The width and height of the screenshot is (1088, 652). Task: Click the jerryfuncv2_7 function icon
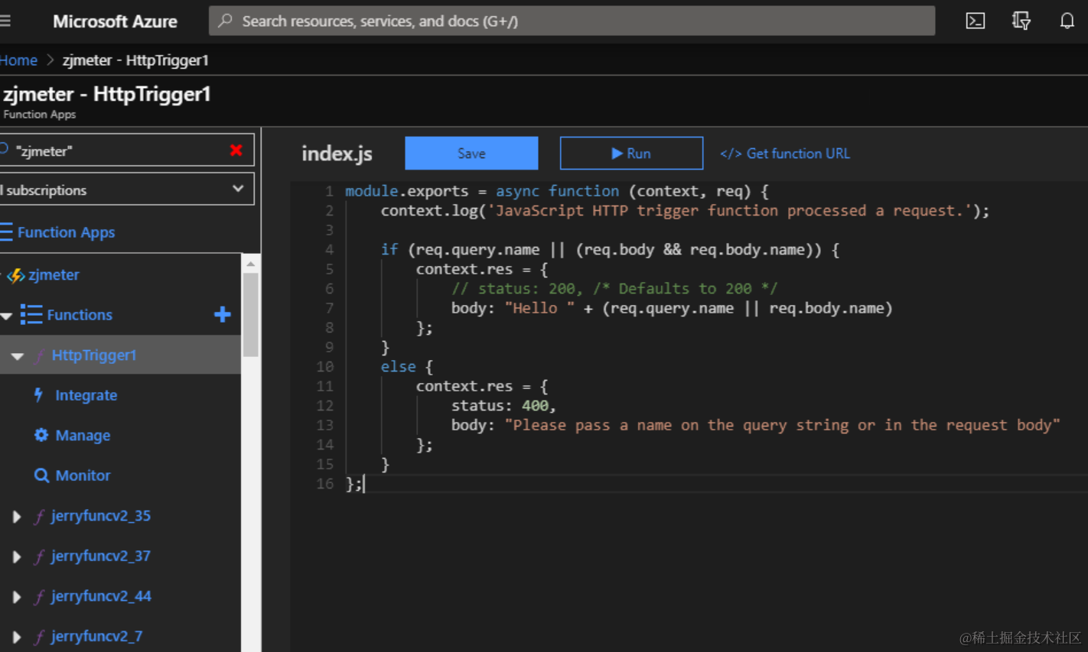pyautogui.click(x=39, y=637)
